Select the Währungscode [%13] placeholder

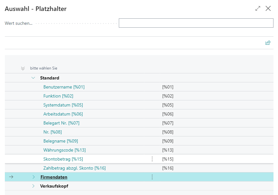[x=63, y=150]
